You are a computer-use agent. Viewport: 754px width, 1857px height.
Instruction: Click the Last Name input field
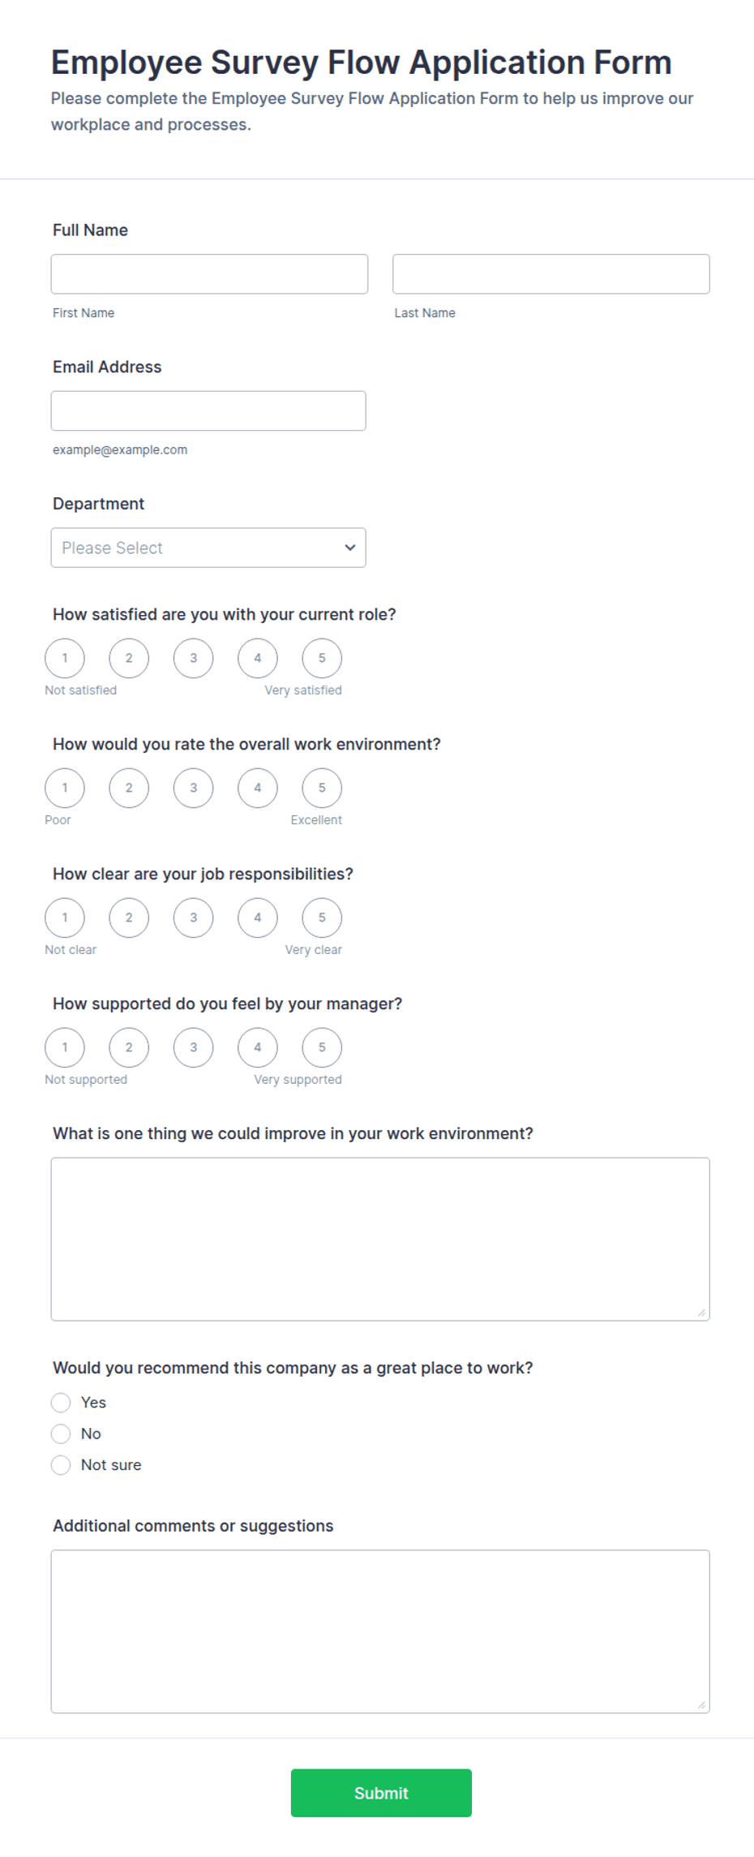pos(551,274)
